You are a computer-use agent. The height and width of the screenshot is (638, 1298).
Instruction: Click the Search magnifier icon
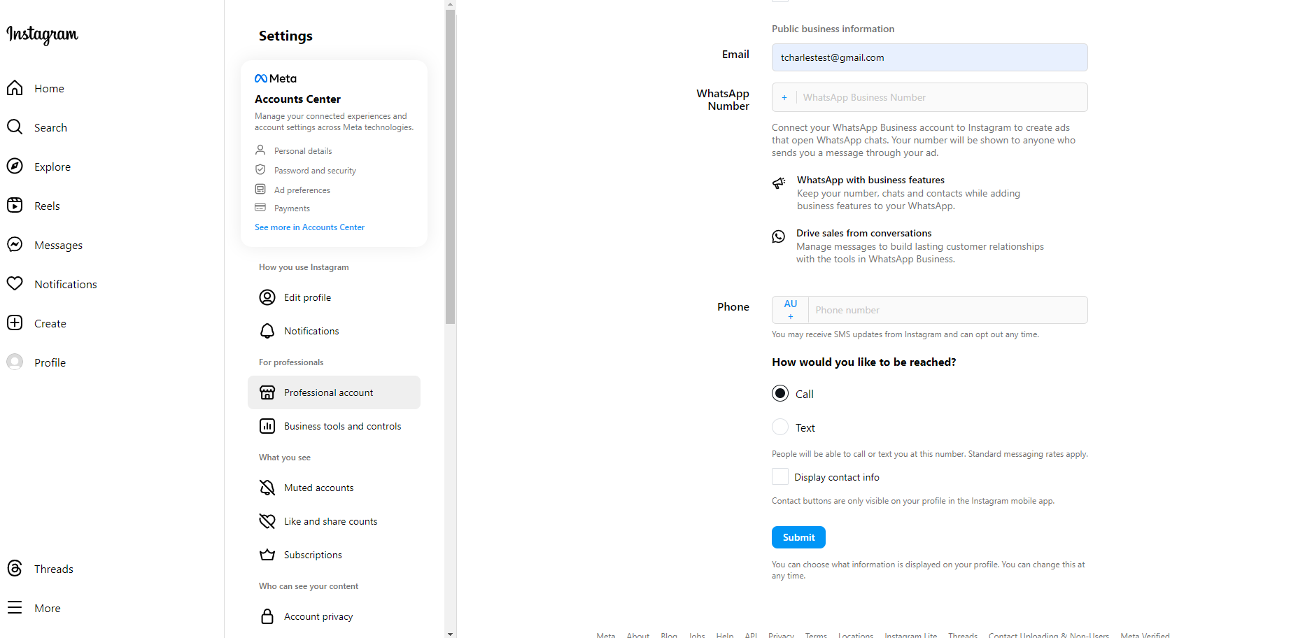15,127
